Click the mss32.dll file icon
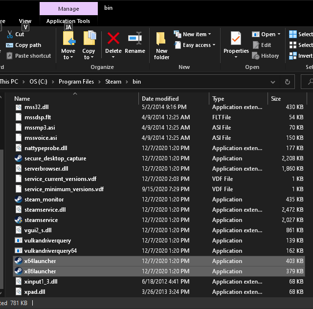The width and height of the screenshot is (313, 309). click(19, 107)
